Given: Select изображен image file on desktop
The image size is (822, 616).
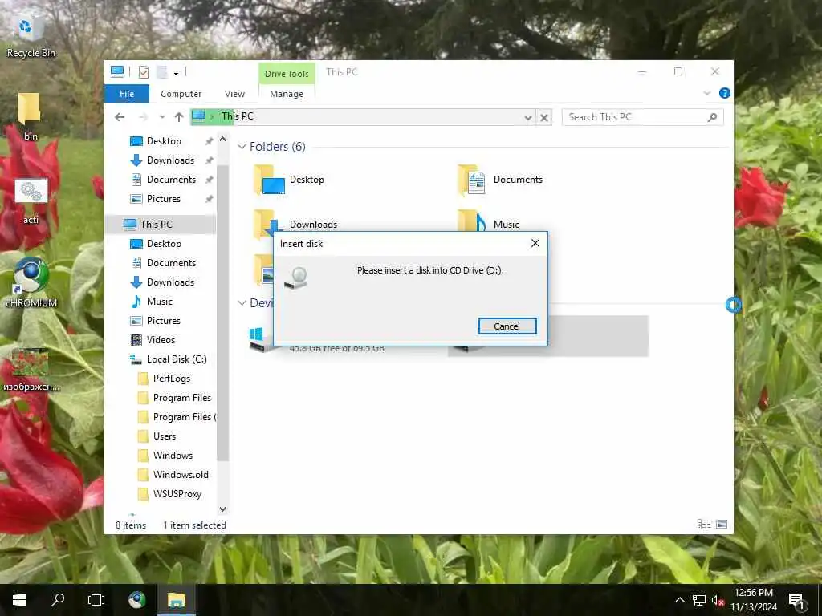Looking at the screenshot, I should click(31, 370).
